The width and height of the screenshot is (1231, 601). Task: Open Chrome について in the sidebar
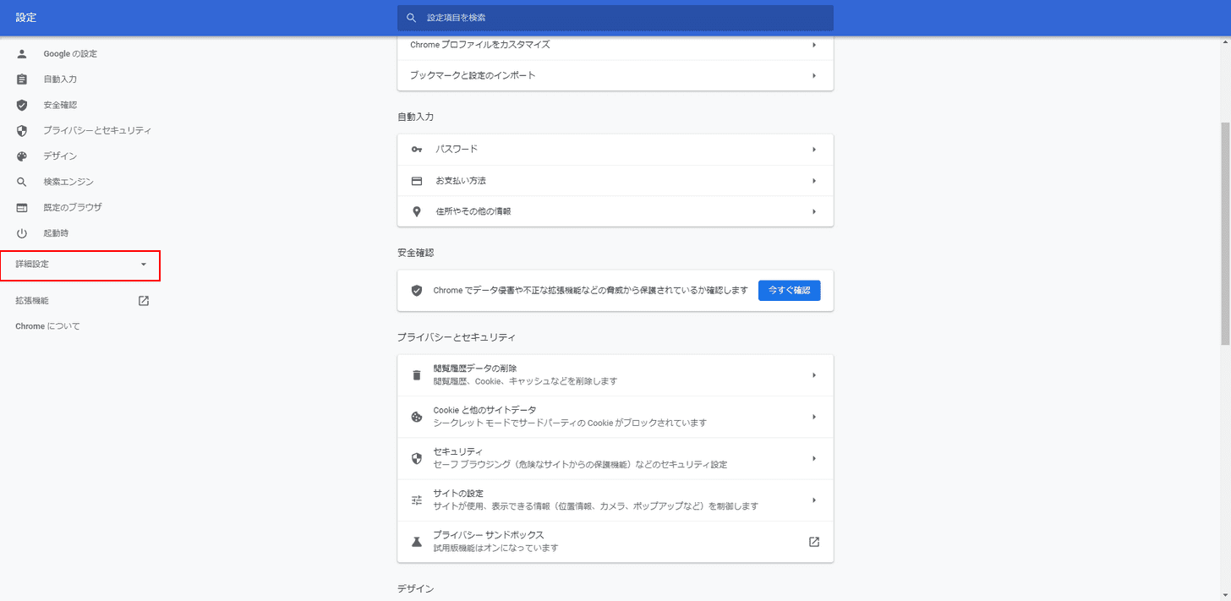[x=47, y=326]
